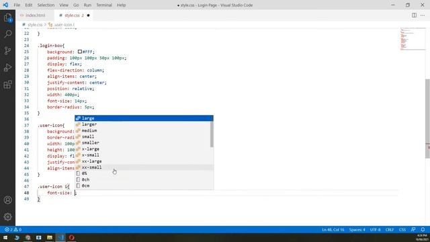Screen dimensions: 430x242
Task: Open the Manage gear icon
Action: tap(7, 216)
